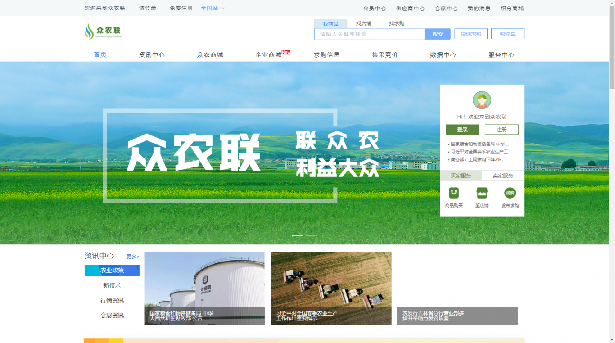615x343 pixels.
Task: Open 众农商城 in the navigation bar
Action: [x=210, y=54]
